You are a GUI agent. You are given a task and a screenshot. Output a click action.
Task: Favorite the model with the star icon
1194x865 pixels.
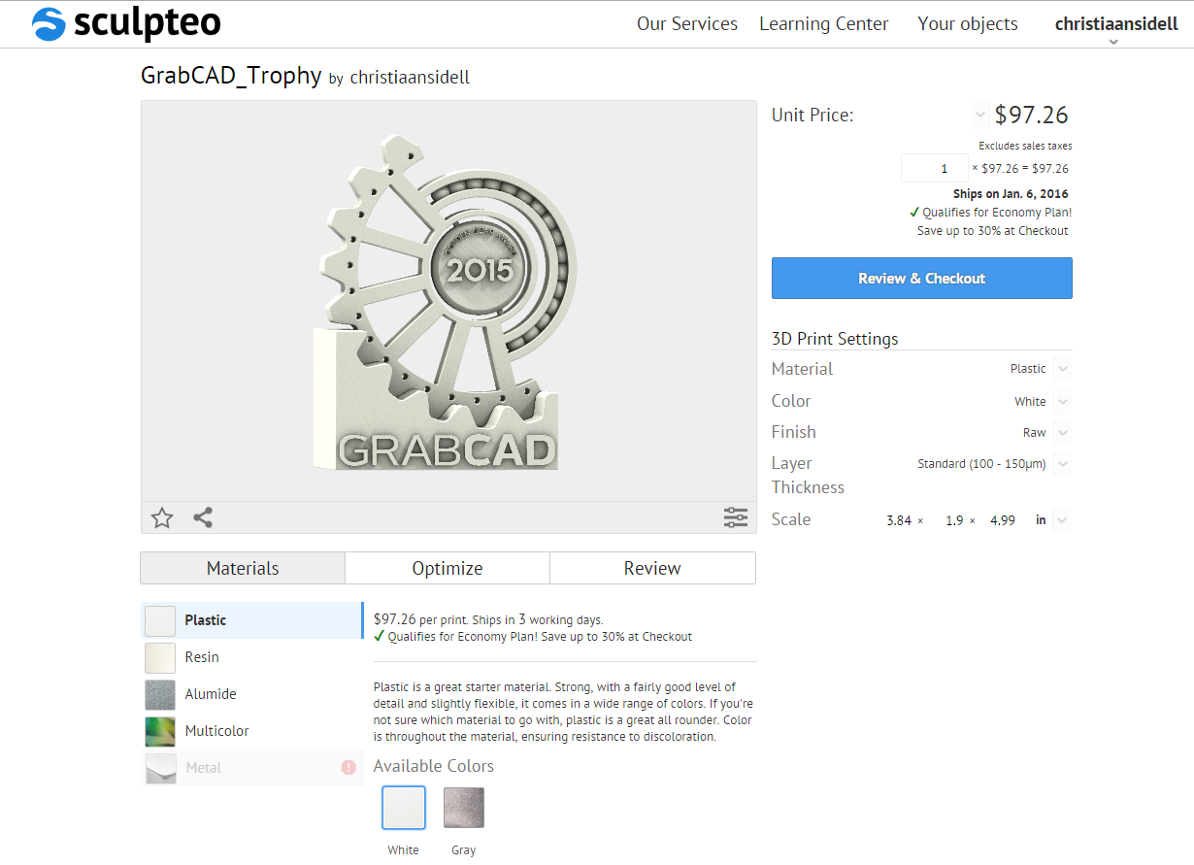click(x=162, y=517)
